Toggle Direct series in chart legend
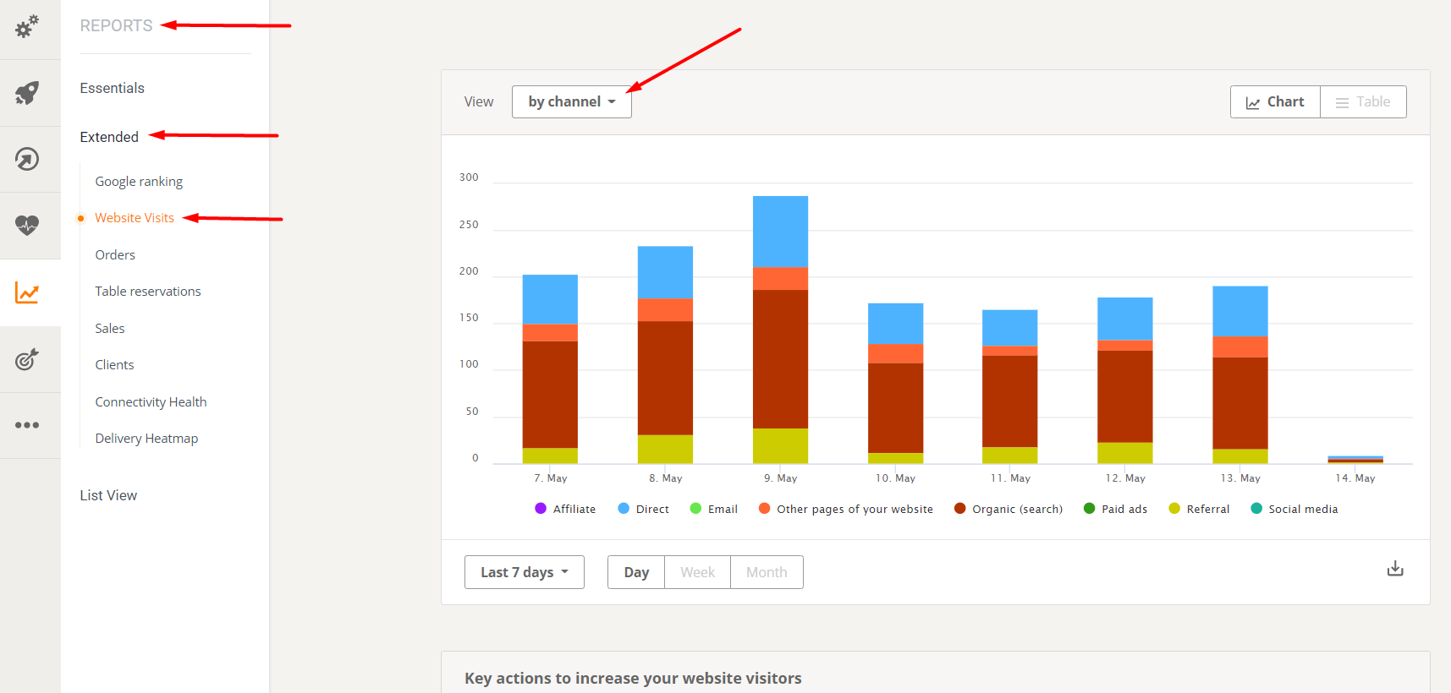 [643, 509]
